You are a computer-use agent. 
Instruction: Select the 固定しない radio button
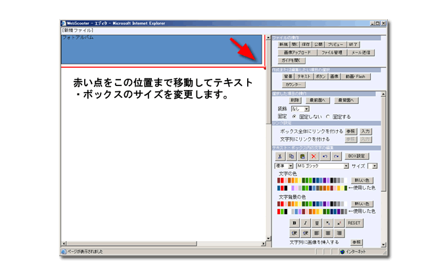(x=294, y=116)
